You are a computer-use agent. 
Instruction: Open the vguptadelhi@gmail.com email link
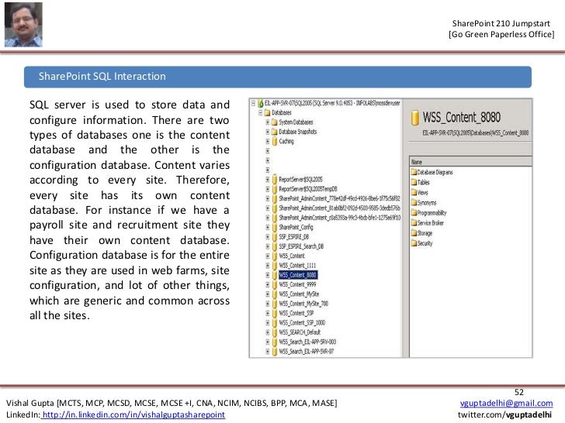506,403
